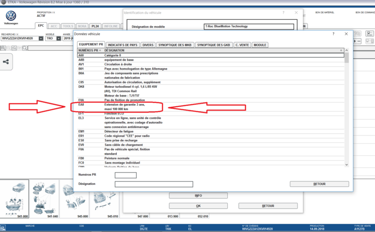Open the Modèle TRO dropdown arrow
The image size is (375, 232).
[x=59, y=39]
